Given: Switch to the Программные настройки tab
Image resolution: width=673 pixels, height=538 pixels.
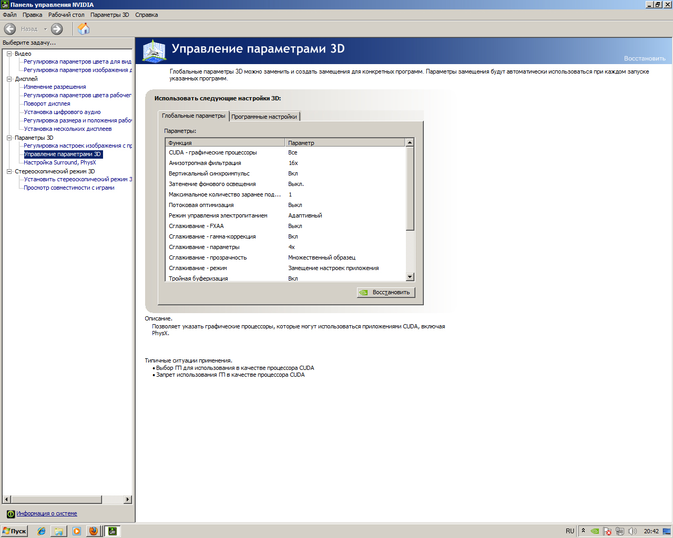Looking at the screenshot, I should 264,117.
